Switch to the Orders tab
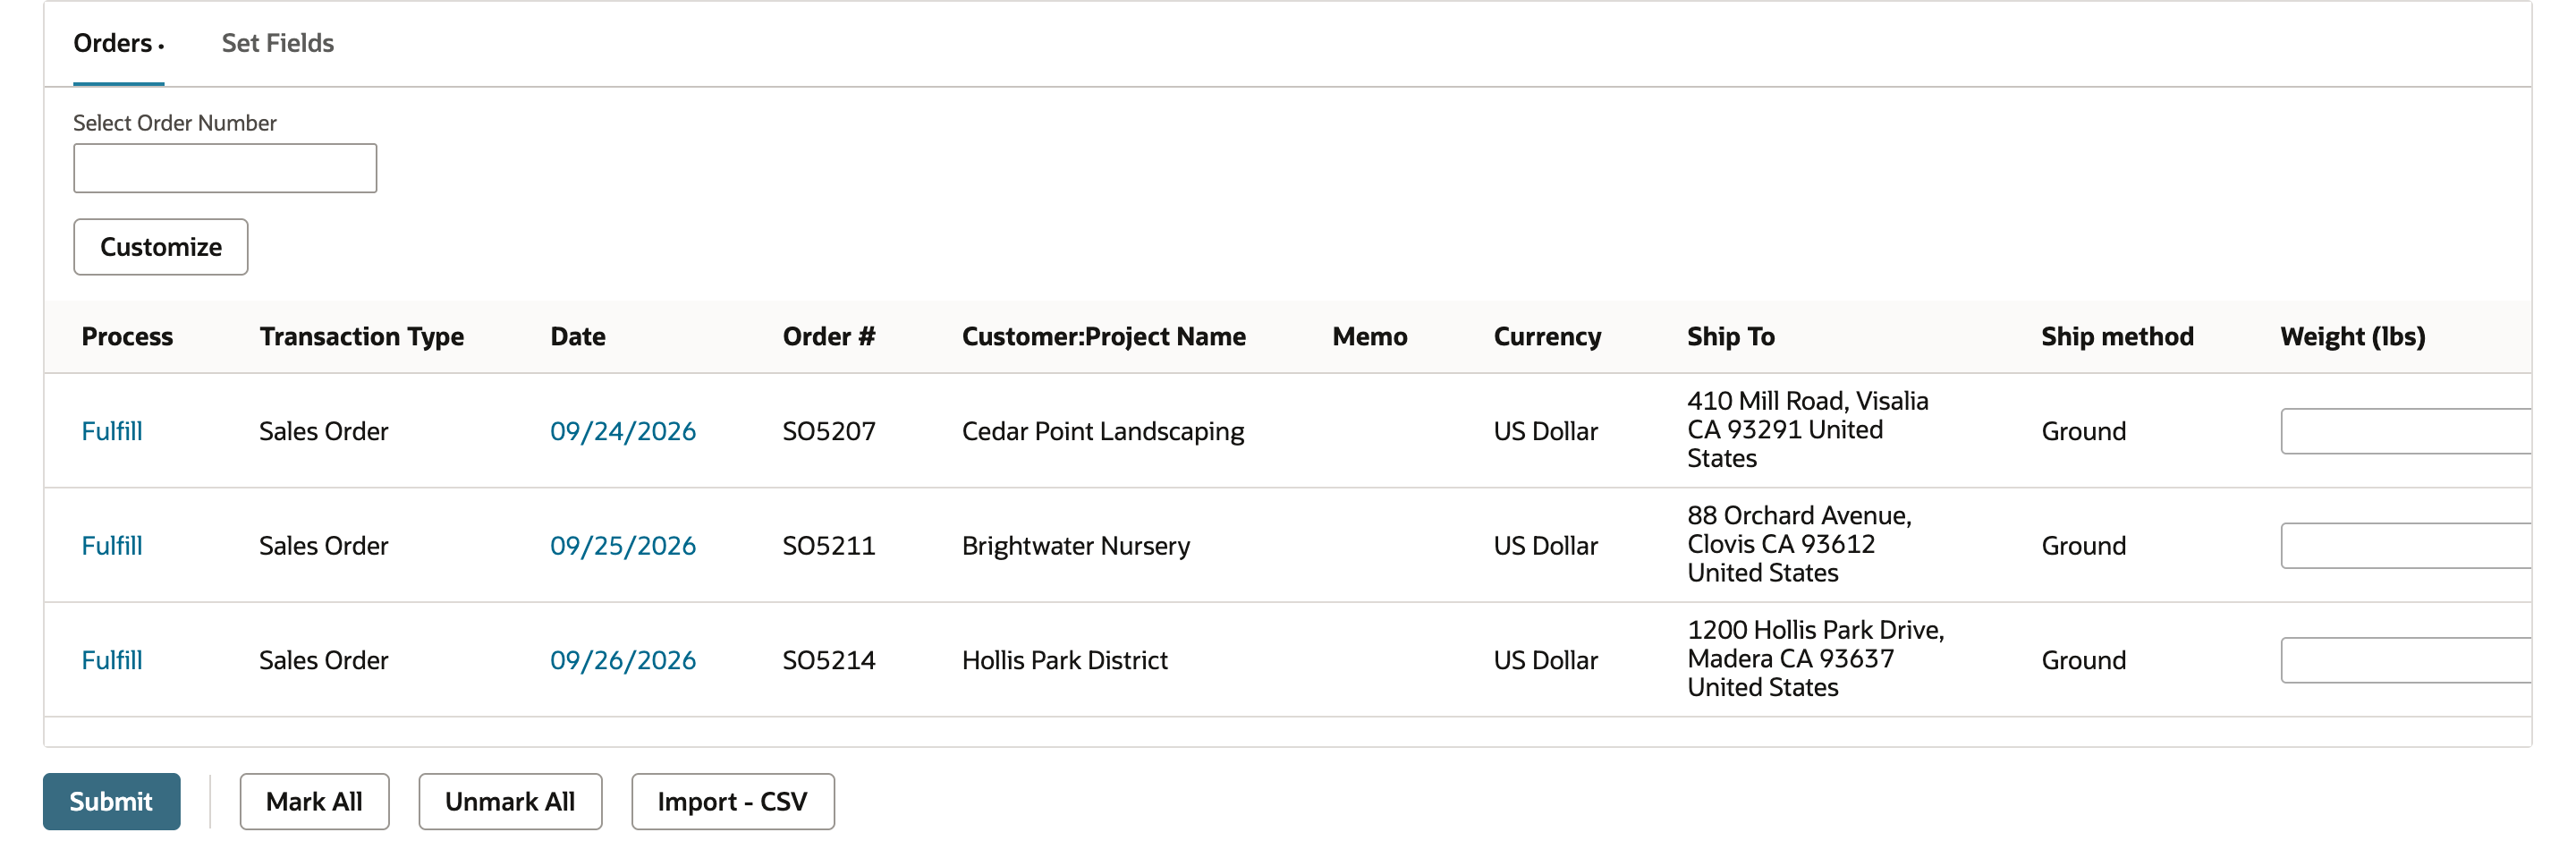This screenshot has width=2576, height=841. (x=118, y=43)
